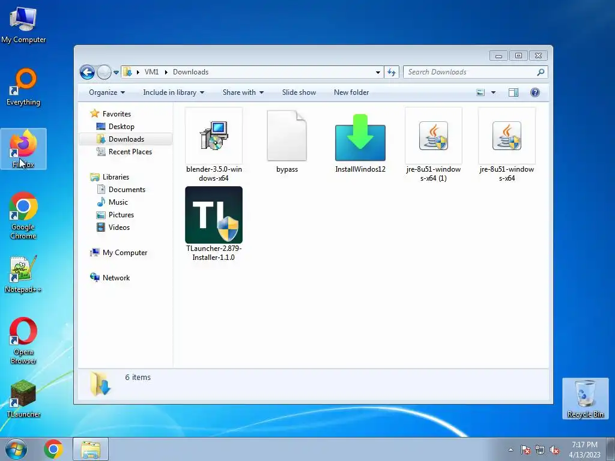Viewport: 615px width, 461px height.
Task: Open the Music library
Action: pos(118,202)
